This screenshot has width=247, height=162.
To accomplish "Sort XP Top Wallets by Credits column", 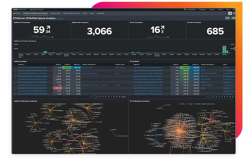I will (185, 64).
